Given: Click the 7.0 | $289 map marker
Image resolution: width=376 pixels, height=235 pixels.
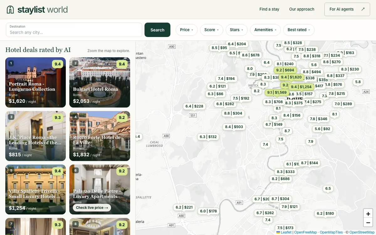Looking at the screenshot, I should coord(343,104).
